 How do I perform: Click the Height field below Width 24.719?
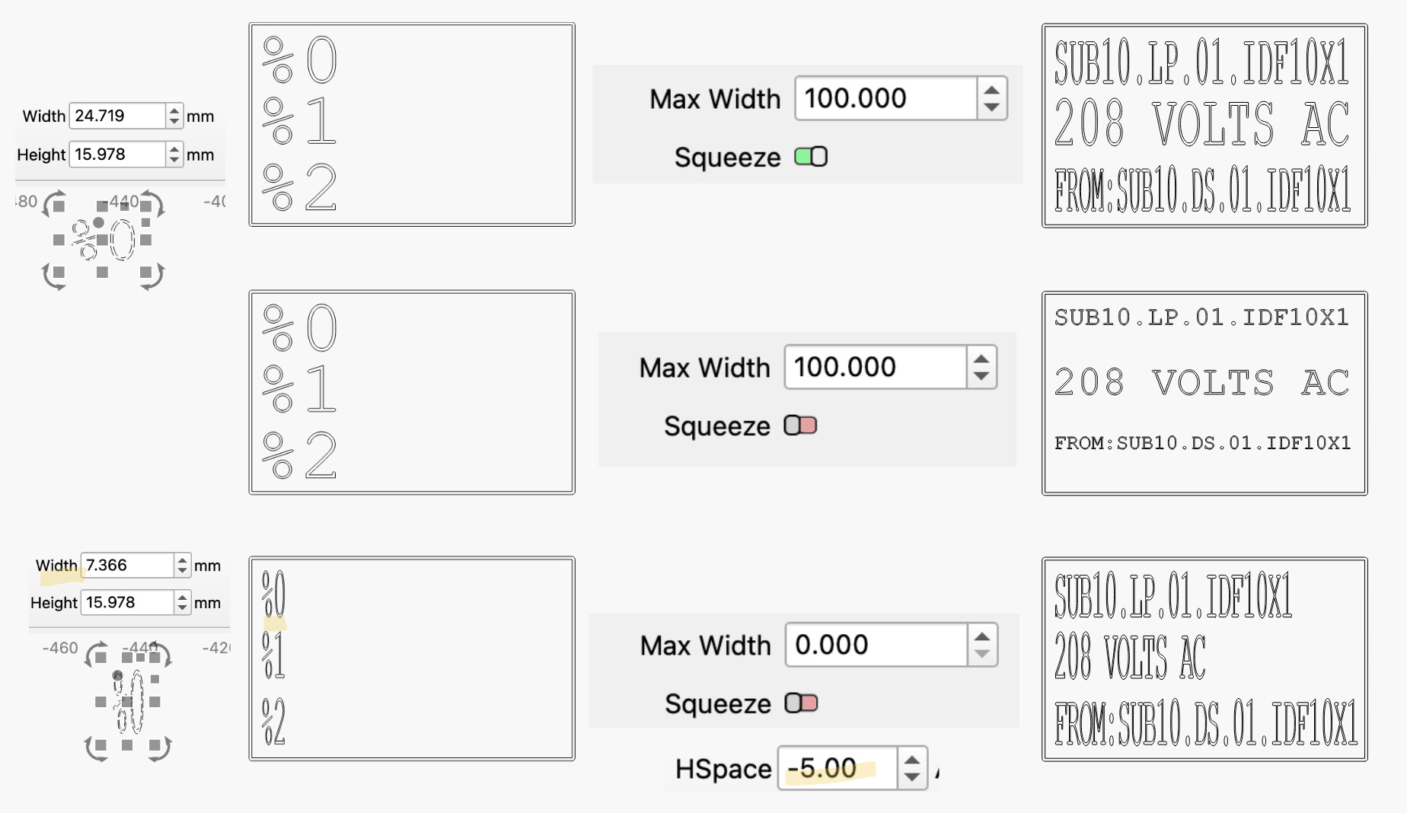[x=117, y=155]
